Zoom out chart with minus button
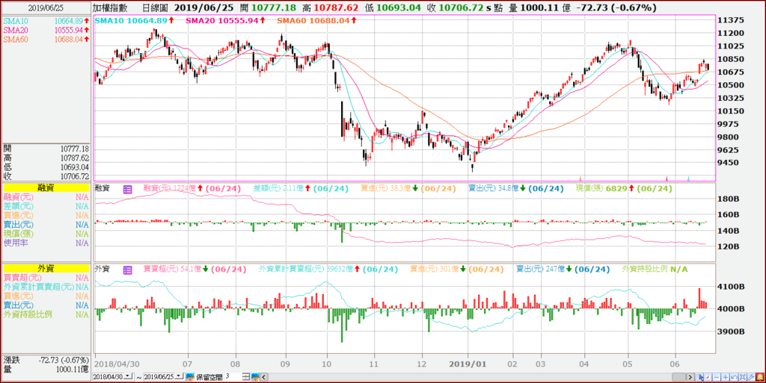 click(x=717, y=377)
